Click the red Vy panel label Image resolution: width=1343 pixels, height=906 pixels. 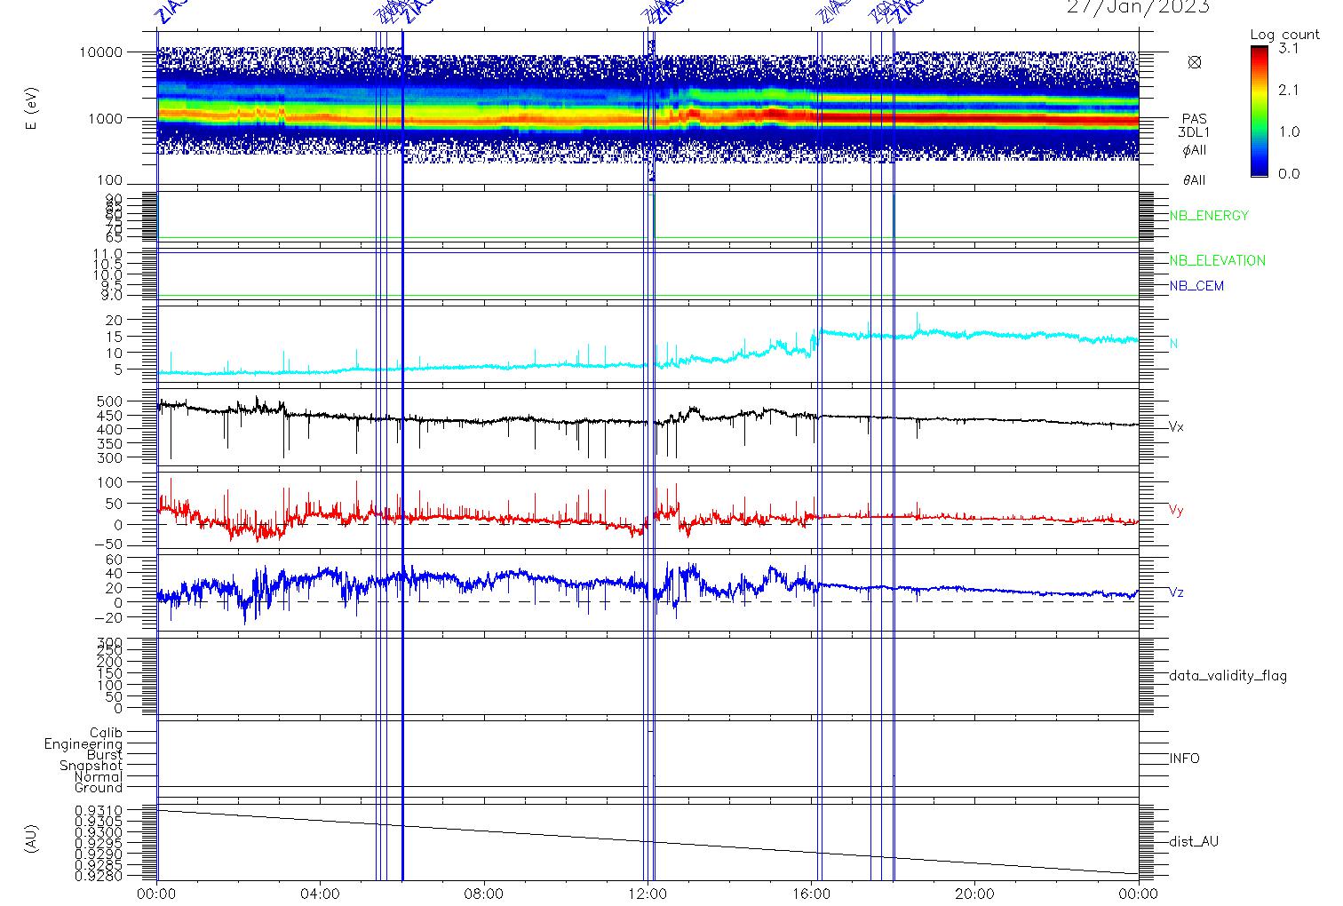(x=1176, y=511)
